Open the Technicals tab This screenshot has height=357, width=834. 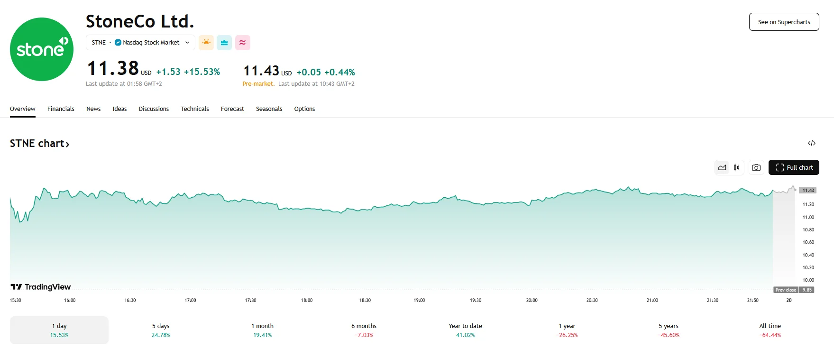[194, 109]
